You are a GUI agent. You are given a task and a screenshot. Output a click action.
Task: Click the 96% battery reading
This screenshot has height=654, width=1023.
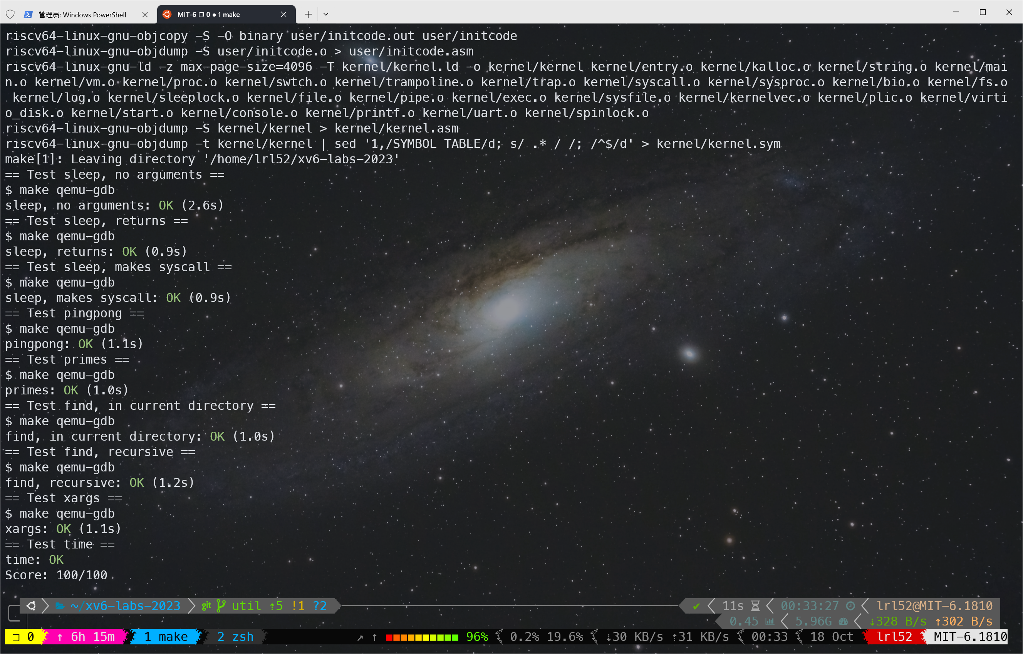click(477, 637)
